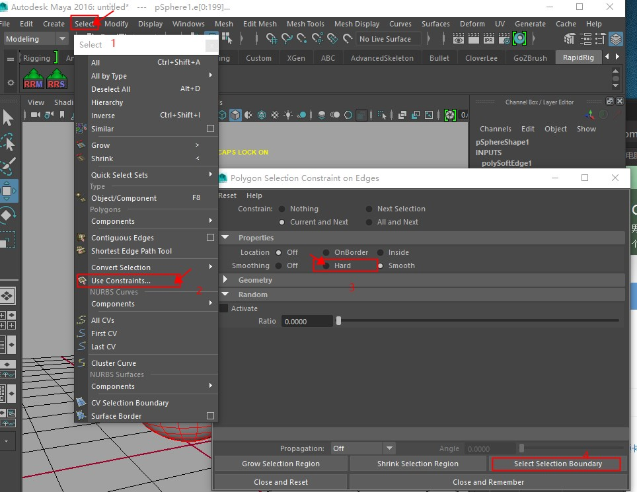
Task: Set Smoothing to Smooth
Action: [380, 266]
